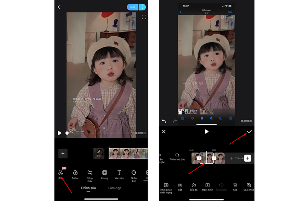Add a clip with left plus button
The height and width of the screenshot is (201, 302).
[x=63, y=153]
